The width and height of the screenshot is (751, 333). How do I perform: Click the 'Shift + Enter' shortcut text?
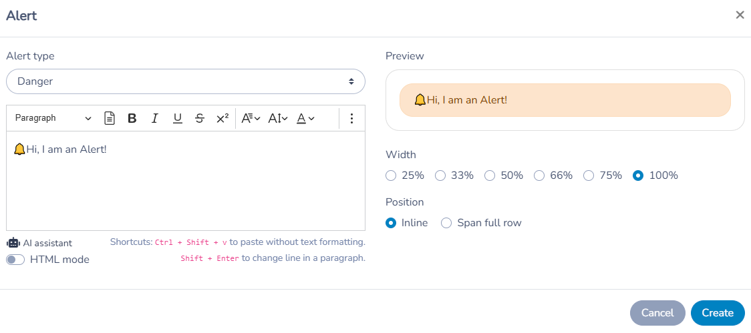pos(209,259)
